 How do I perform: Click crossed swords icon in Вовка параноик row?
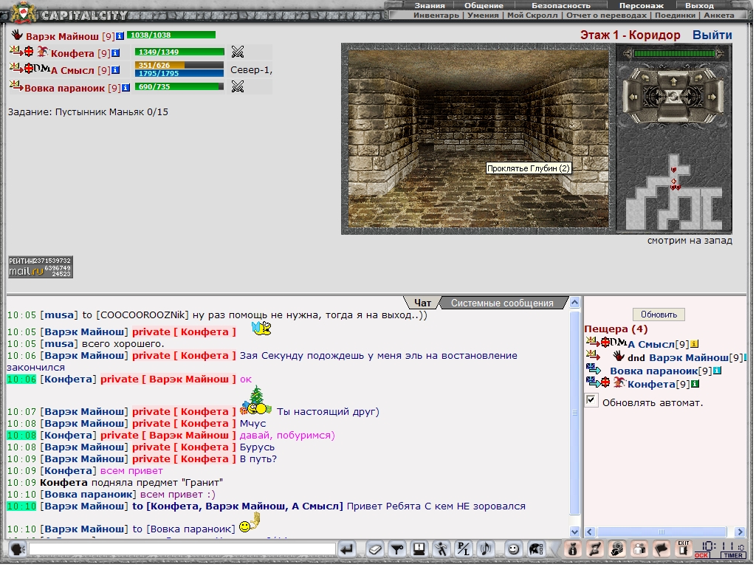237,86
